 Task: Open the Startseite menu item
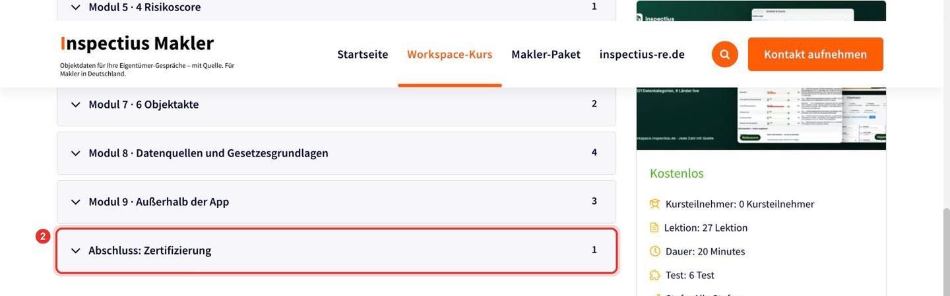[363, 54]
